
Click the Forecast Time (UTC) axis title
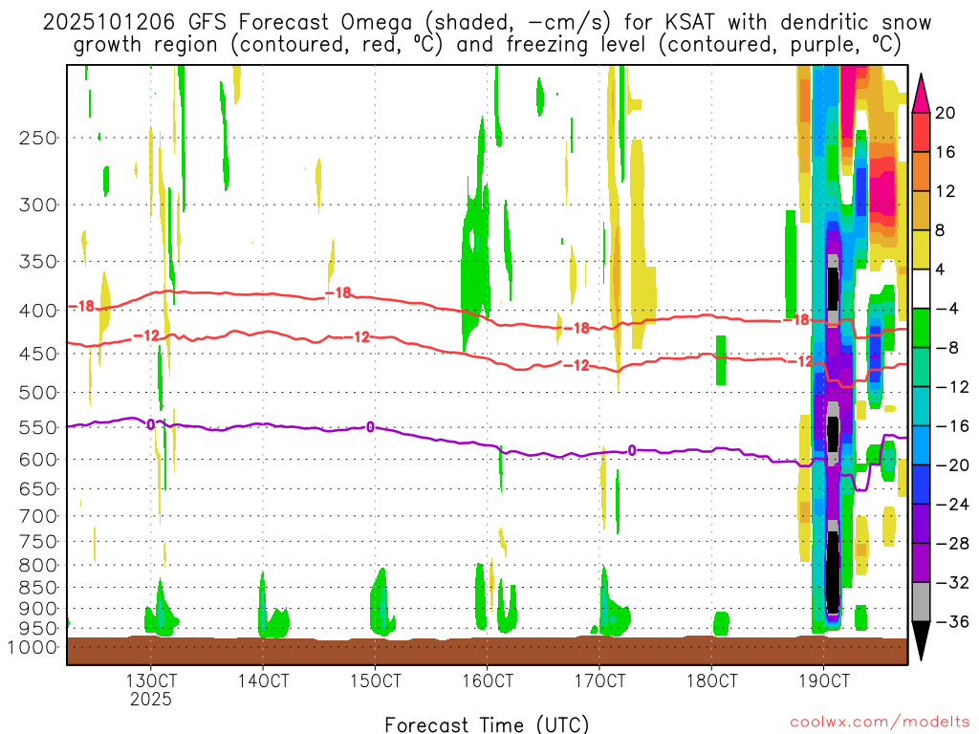click(x=487, y=724)
